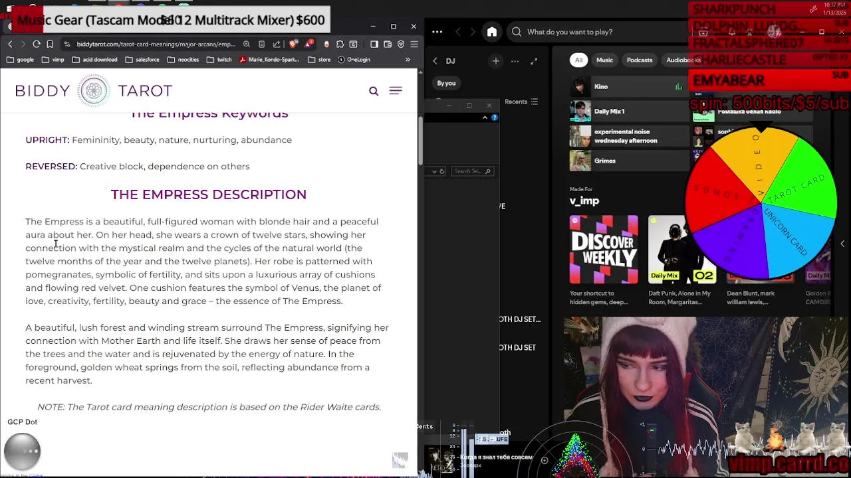Collapse the small window's panel with up chevron

tap(485, 118)
